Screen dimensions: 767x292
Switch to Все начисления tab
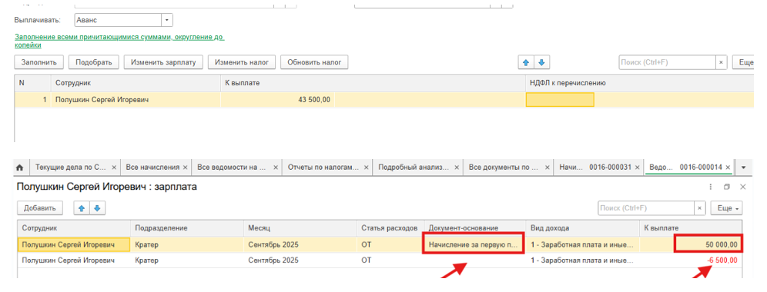[x=152, y=167]
